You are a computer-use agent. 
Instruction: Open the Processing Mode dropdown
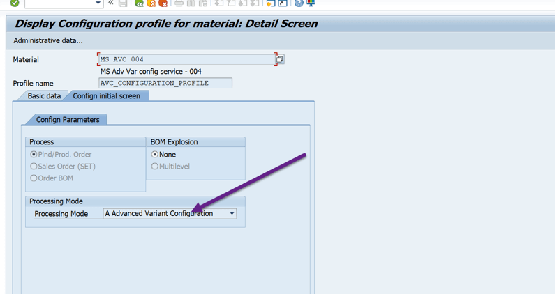[232, 213]
